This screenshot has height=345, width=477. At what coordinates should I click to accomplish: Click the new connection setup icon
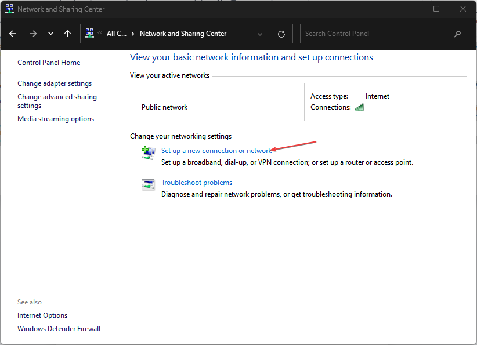148,152
